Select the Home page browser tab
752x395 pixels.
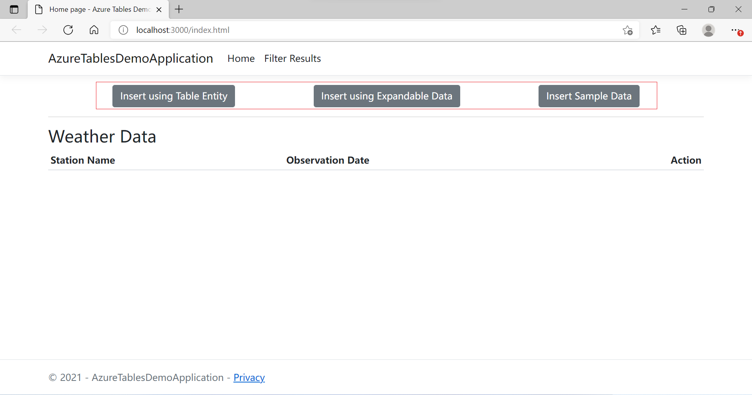(98, 9)
